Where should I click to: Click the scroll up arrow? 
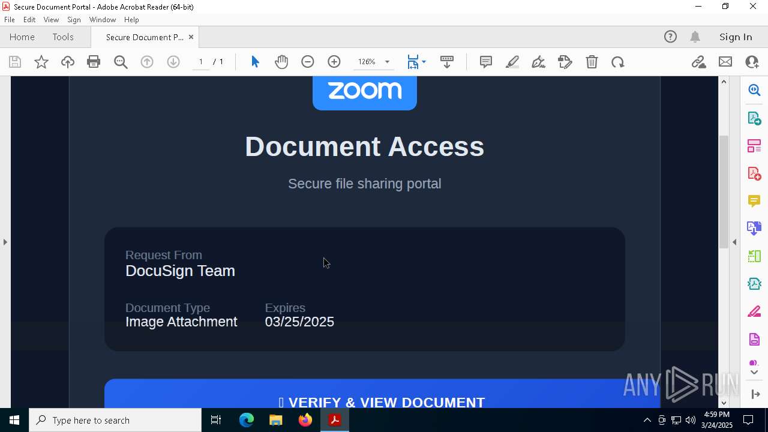[x=724, y=82]
